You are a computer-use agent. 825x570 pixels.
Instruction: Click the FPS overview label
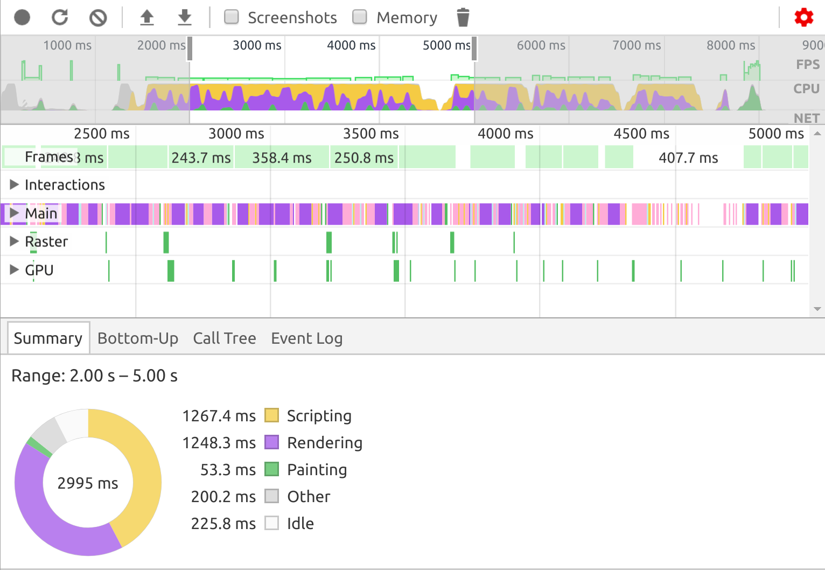coord(808,65)
